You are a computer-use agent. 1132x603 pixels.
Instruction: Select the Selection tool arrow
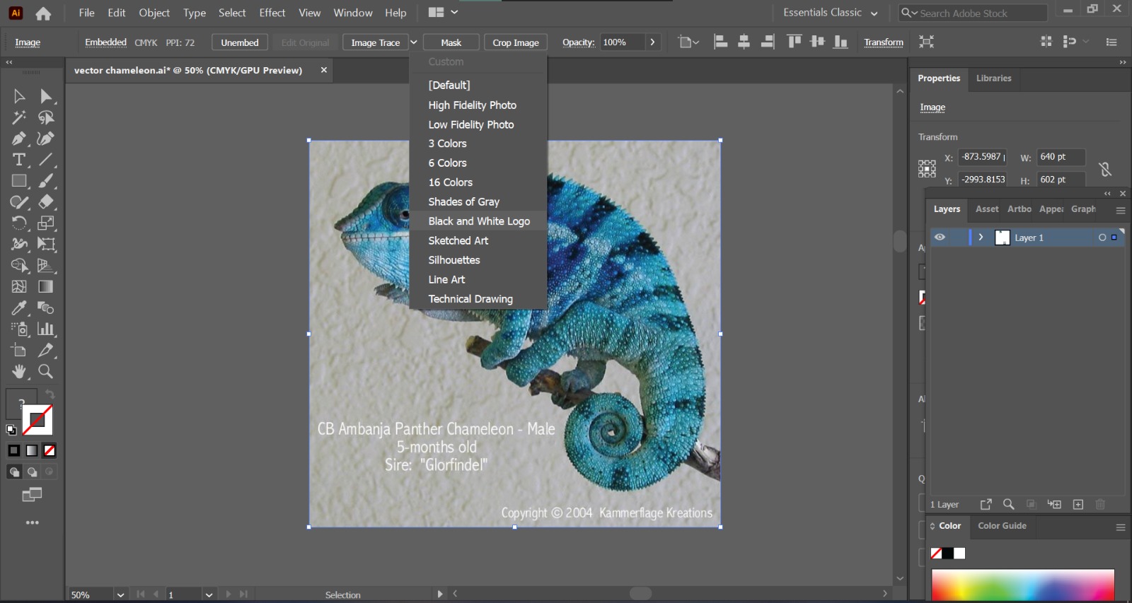tap(19, 96)
